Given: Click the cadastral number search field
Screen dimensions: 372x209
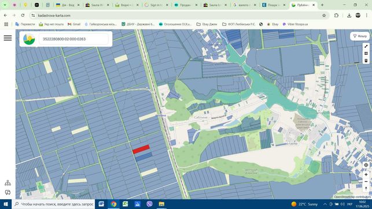Looking at the screenshot, I should [x=73, y=39].
